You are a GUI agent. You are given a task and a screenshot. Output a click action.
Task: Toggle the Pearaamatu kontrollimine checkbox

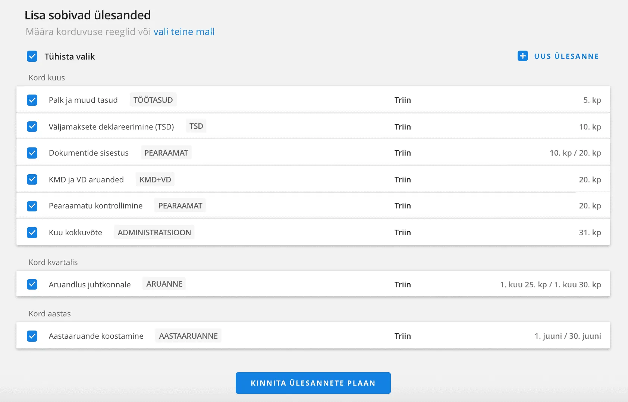tap(32, 206)
